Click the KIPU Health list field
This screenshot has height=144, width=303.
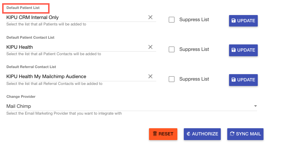[x=75, y=47]
